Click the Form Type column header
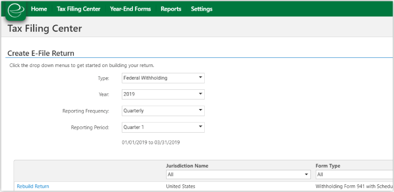 point(328,166)
